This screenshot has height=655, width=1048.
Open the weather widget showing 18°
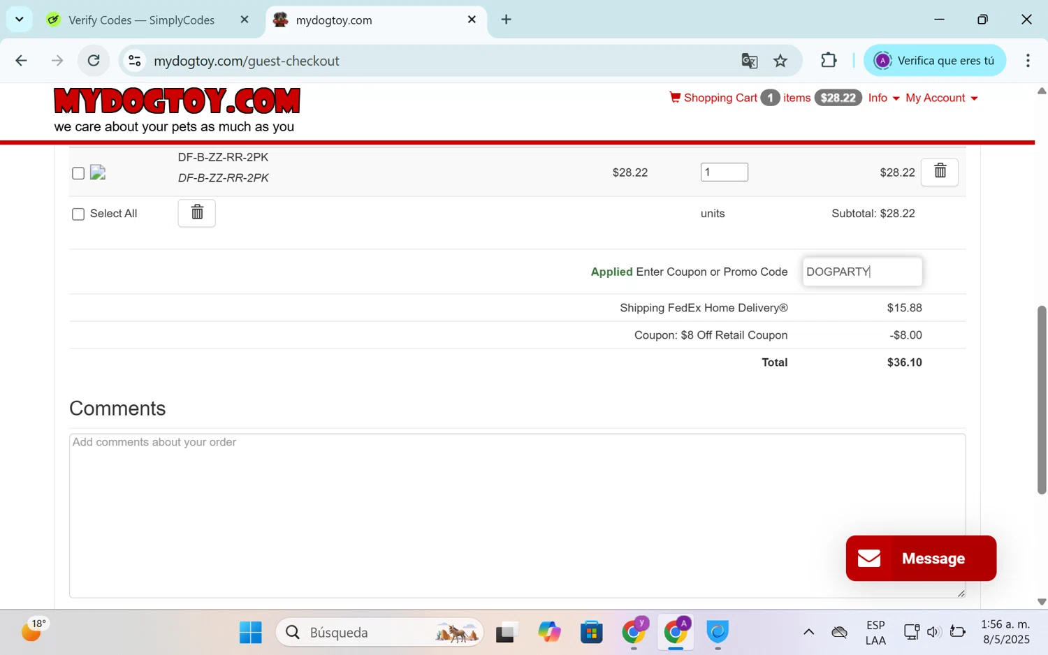(x=34, y=630)
